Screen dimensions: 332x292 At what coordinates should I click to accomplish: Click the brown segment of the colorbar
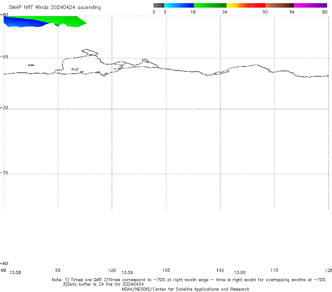280,5
